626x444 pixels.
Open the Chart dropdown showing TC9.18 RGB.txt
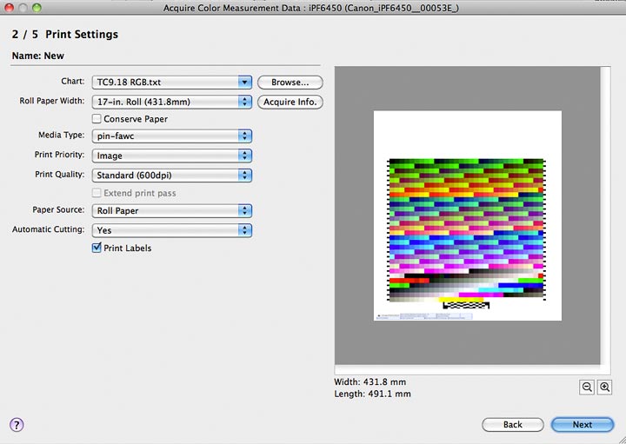click(171, 83)
